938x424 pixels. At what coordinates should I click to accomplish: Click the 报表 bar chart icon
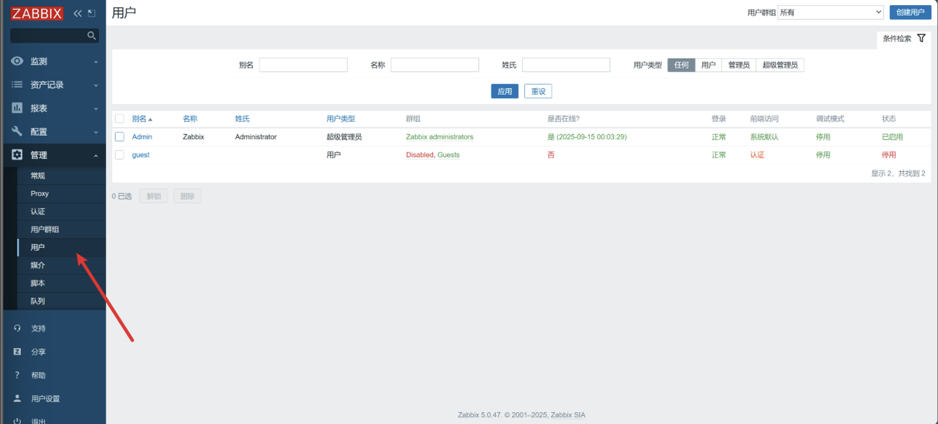[18, 108]
